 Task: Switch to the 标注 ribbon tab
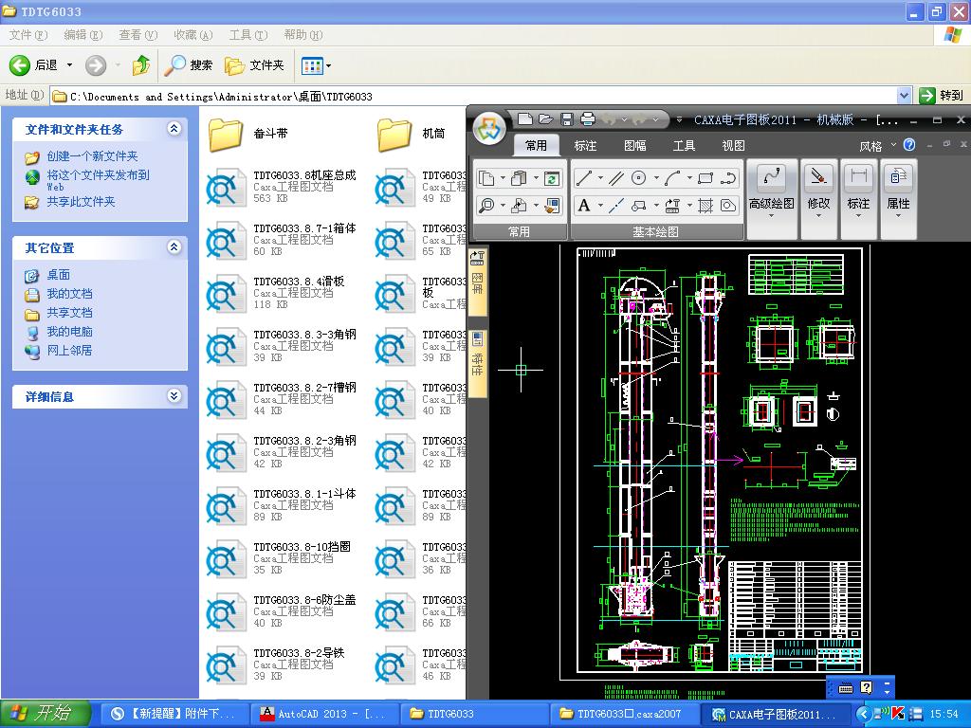(x=585, y=145)
